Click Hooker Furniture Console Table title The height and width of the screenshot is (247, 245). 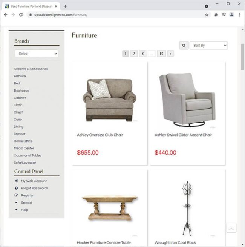pos(104,243)
